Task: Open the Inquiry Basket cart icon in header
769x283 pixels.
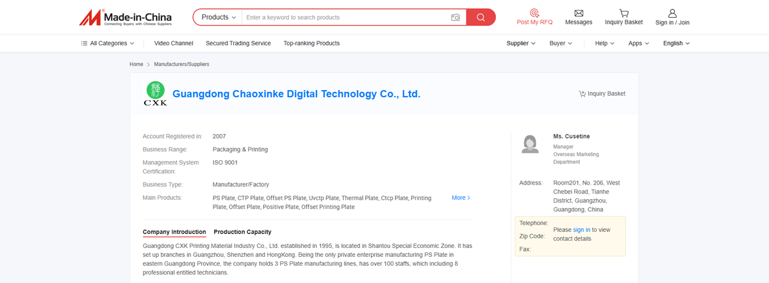Action: click(x=624, y=13)
